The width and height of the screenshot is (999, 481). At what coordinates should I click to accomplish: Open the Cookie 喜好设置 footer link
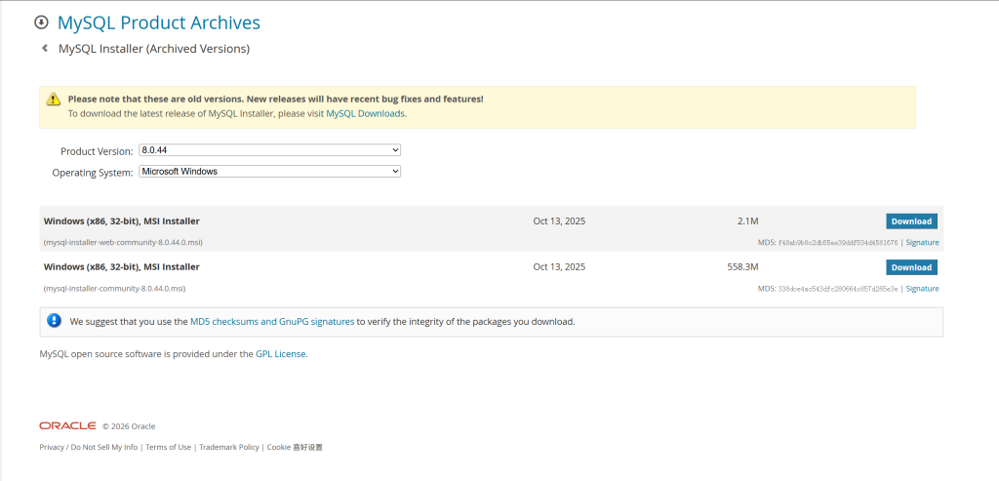click(295, 447)
